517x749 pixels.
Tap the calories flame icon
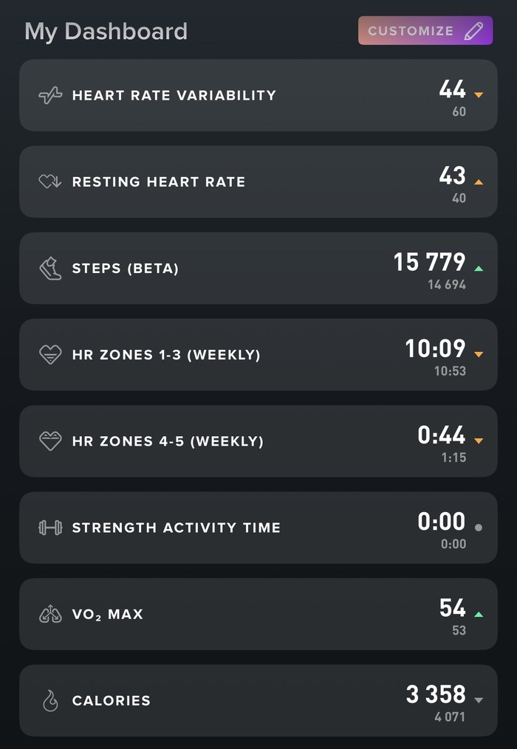click(x=50, y=701)
